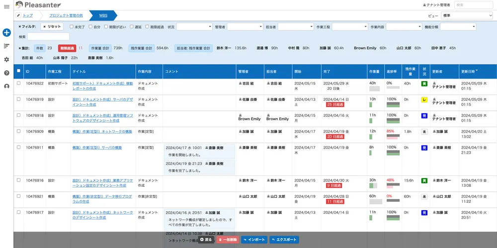This screenshot has height=248, width=497.
Task: Click the Pleasanter logo
Action: [x=38, y=5]
